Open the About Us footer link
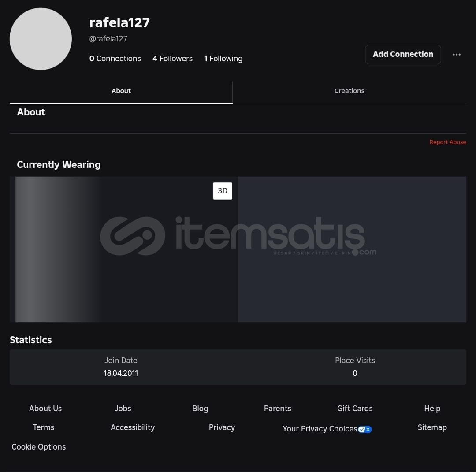 click(45, 409)
